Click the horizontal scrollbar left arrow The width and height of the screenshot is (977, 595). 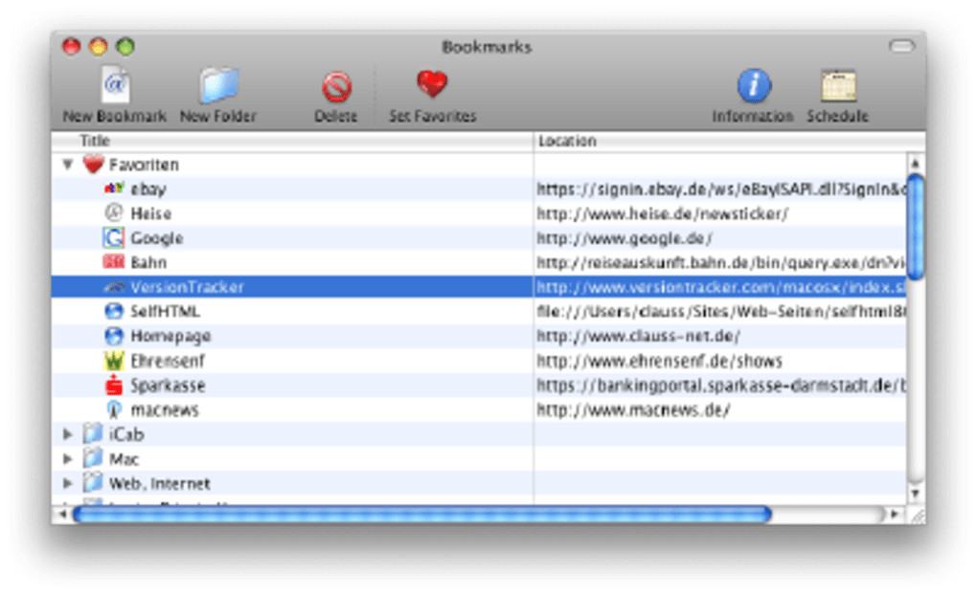62,514
